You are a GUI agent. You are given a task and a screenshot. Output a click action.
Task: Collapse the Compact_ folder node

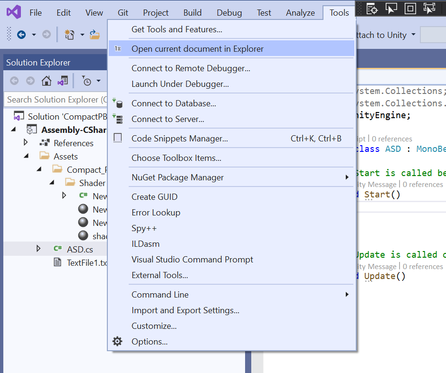tap(39, 169)
